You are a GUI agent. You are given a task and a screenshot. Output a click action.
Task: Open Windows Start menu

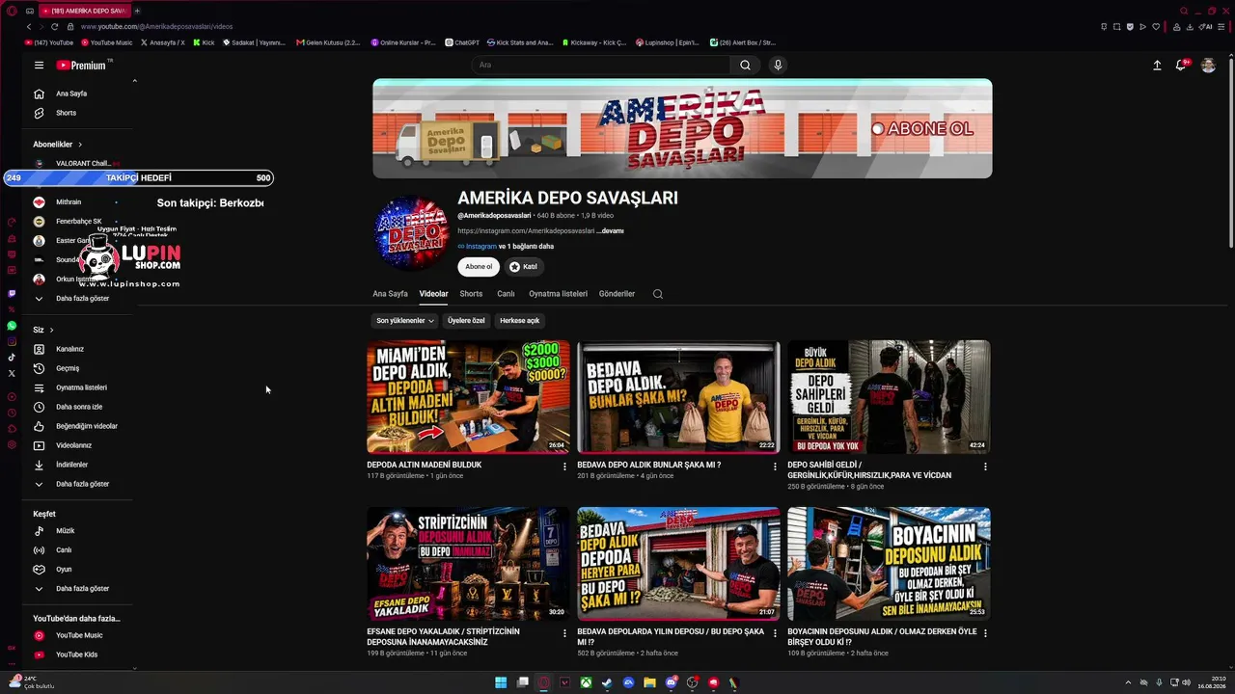pos(501,682)
